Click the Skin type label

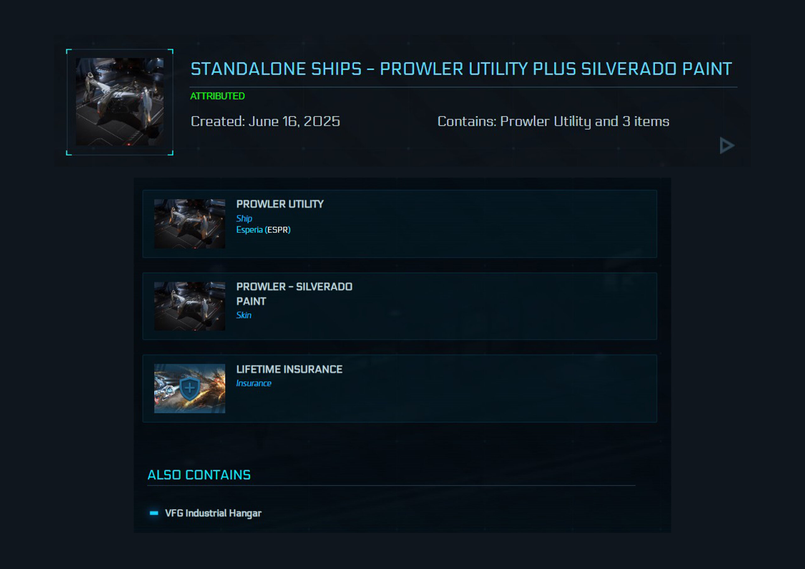tap(244, 315)
